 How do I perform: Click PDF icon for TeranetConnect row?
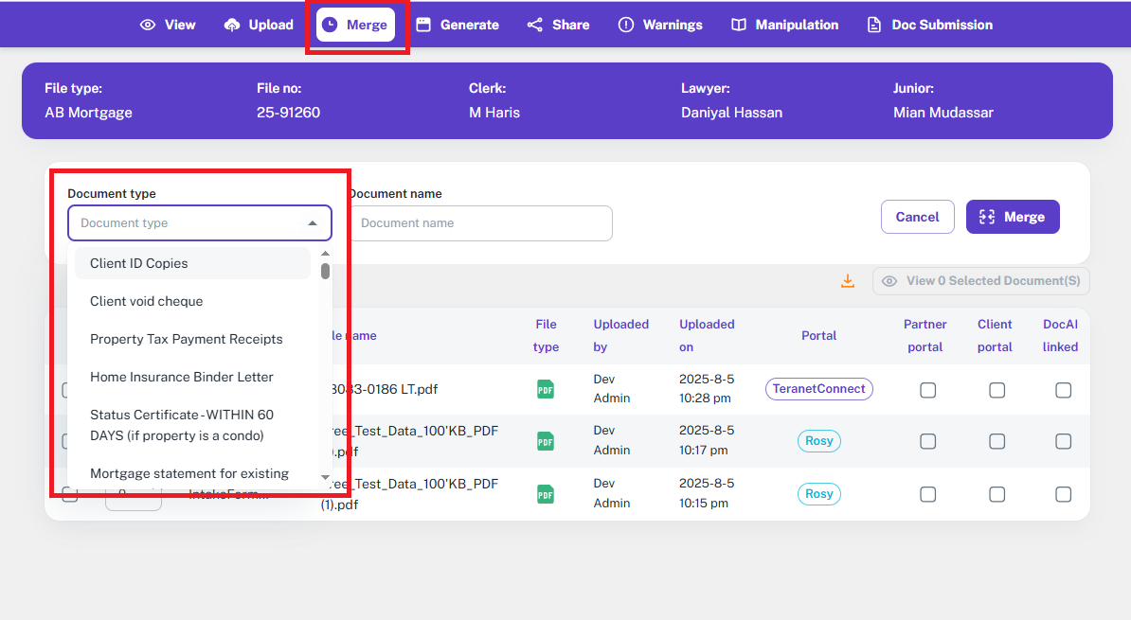(x=546, y=389)
